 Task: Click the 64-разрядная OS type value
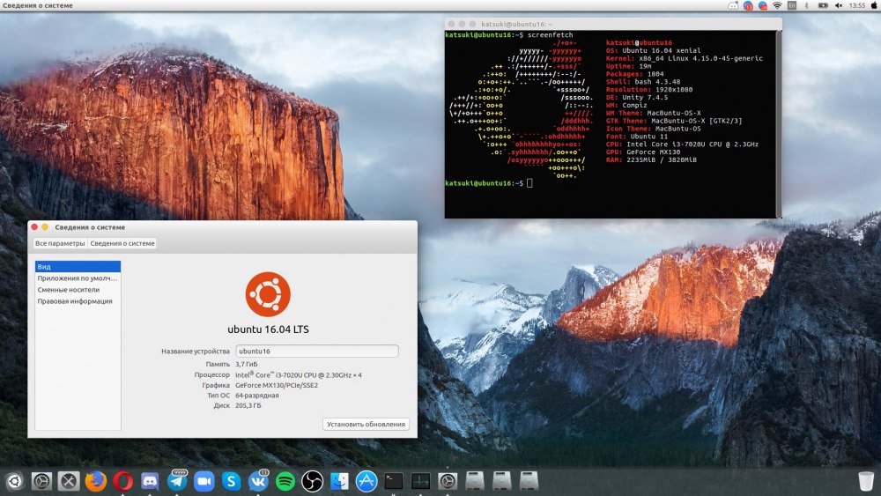(256, 396)
